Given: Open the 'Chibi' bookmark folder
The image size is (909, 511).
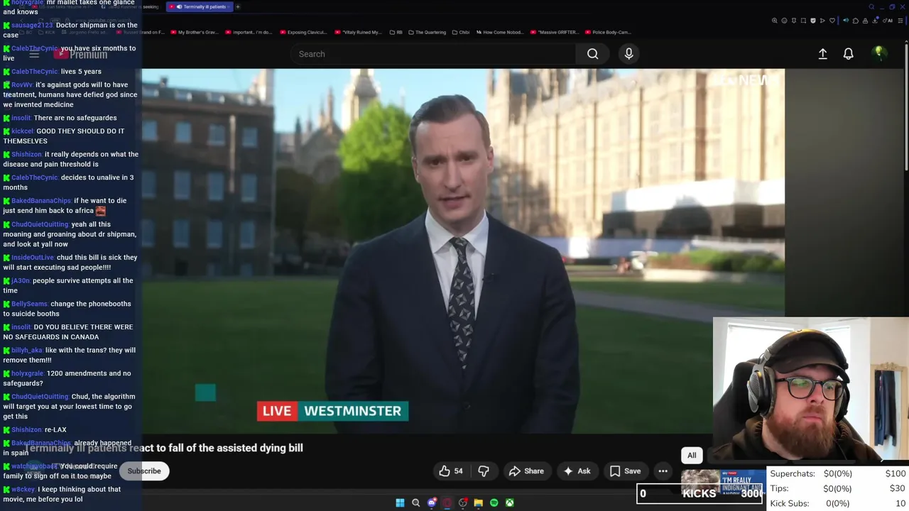Looking at the screenshot, I should 461,32.
